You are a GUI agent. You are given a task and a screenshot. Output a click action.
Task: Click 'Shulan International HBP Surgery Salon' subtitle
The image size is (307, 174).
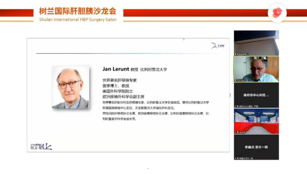pos(78,20)
